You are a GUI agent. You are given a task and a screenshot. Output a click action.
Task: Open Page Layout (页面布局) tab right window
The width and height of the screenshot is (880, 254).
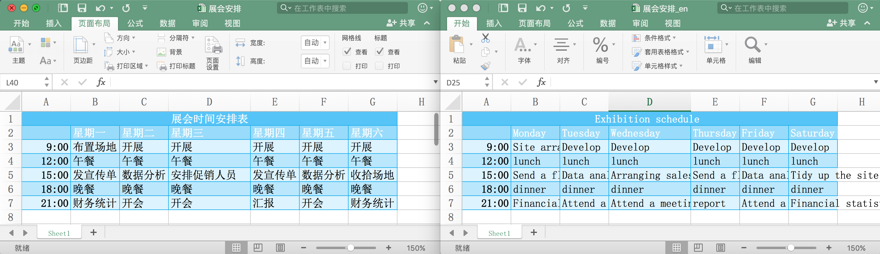(534, 23)
